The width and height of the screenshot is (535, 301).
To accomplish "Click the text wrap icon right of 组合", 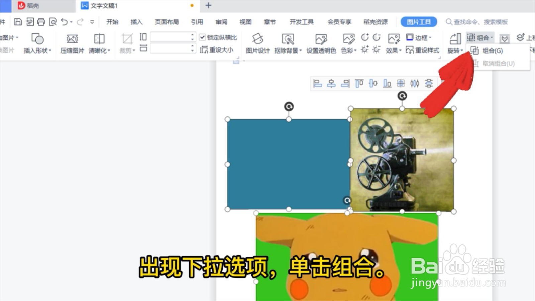I will 504,39.
